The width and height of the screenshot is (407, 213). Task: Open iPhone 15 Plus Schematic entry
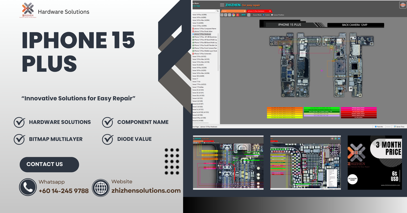coord(202,54)
